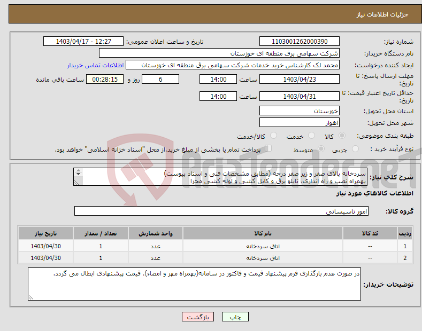This screenshot has width=422, height=331.
Task: Click the بازگشت (back) button
Action: click(x=198, y=317)
